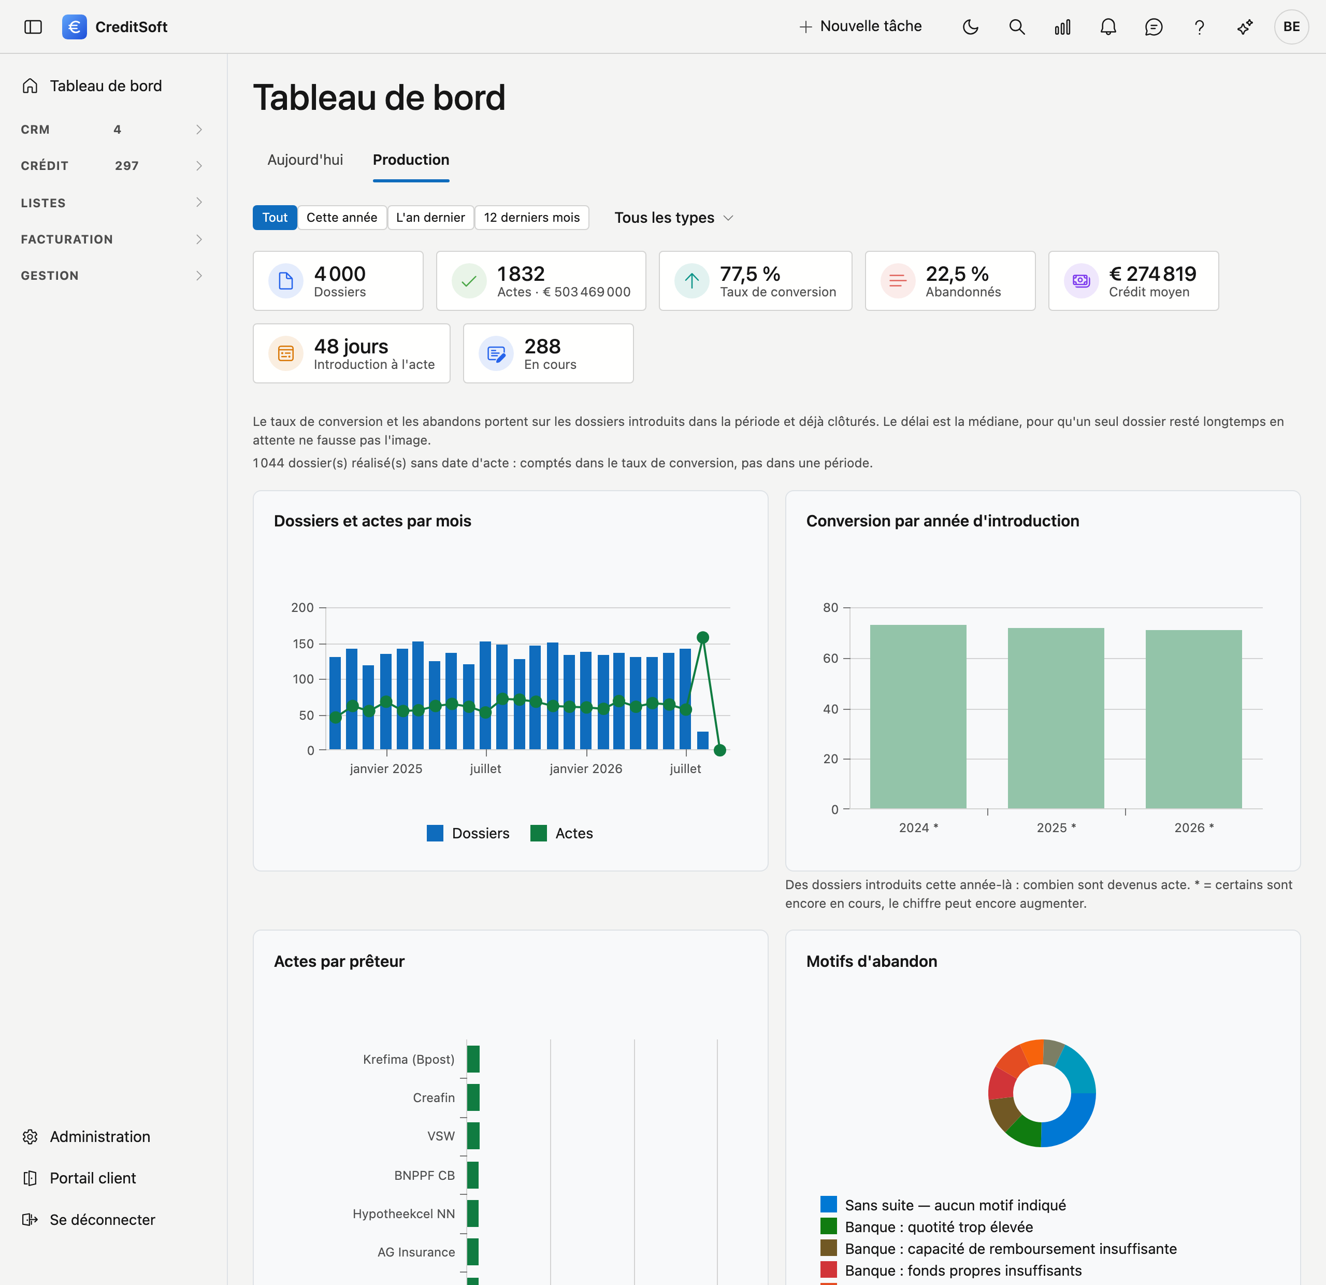
Task: Select the L'an dernier period filter
Action: coord(430,218)
